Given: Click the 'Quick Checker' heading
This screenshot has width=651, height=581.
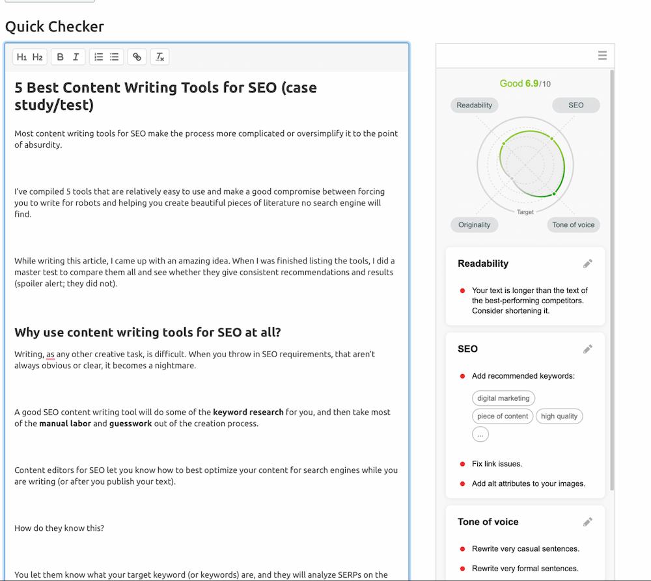Looking at the screenshot, I should tap(55, 27).
